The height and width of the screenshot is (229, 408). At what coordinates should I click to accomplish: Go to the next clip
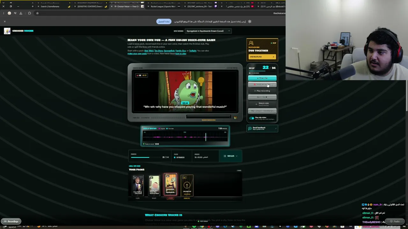point(262,97)
